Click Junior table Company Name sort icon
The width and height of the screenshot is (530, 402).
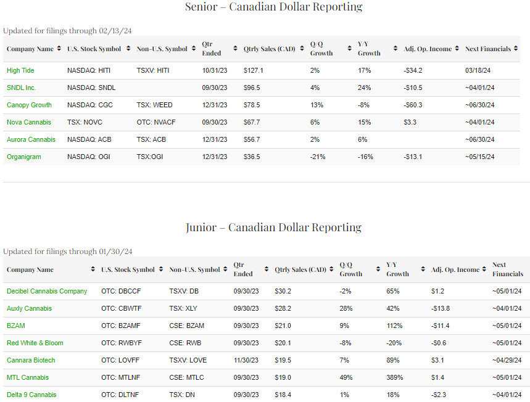pos(93,269)
